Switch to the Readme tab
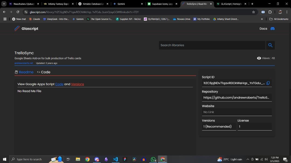 click(24, 72)
